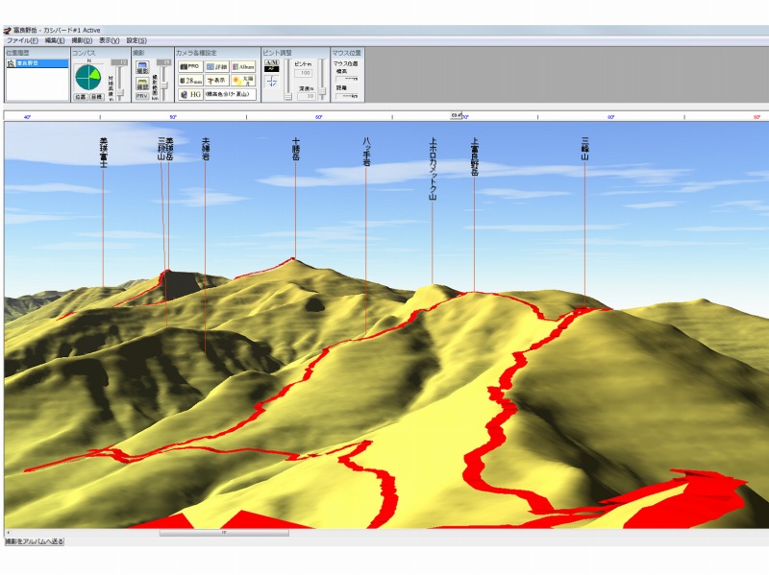
Task: Open the 太陽月 sun and moon setting
Action: click(244, 81)
